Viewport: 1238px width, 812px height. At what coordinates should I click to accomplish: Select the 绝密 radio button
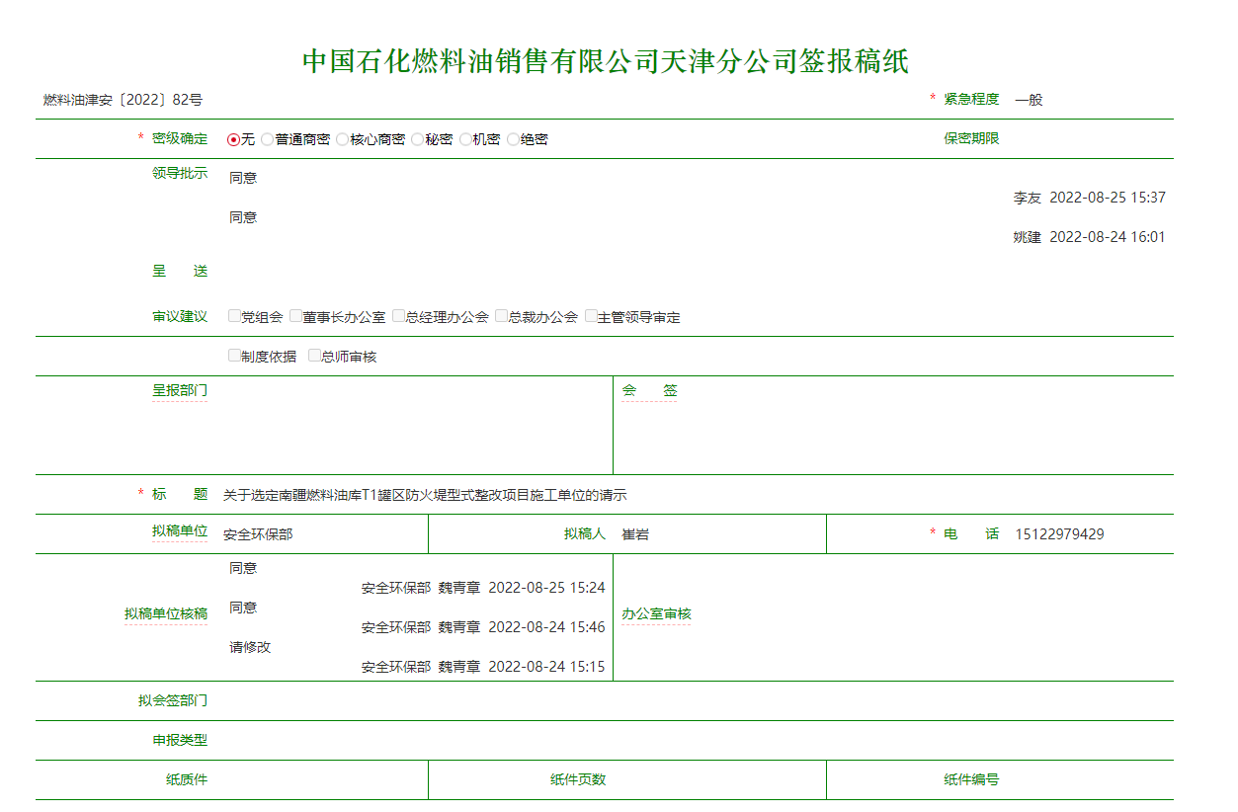(x=513, y=139)
